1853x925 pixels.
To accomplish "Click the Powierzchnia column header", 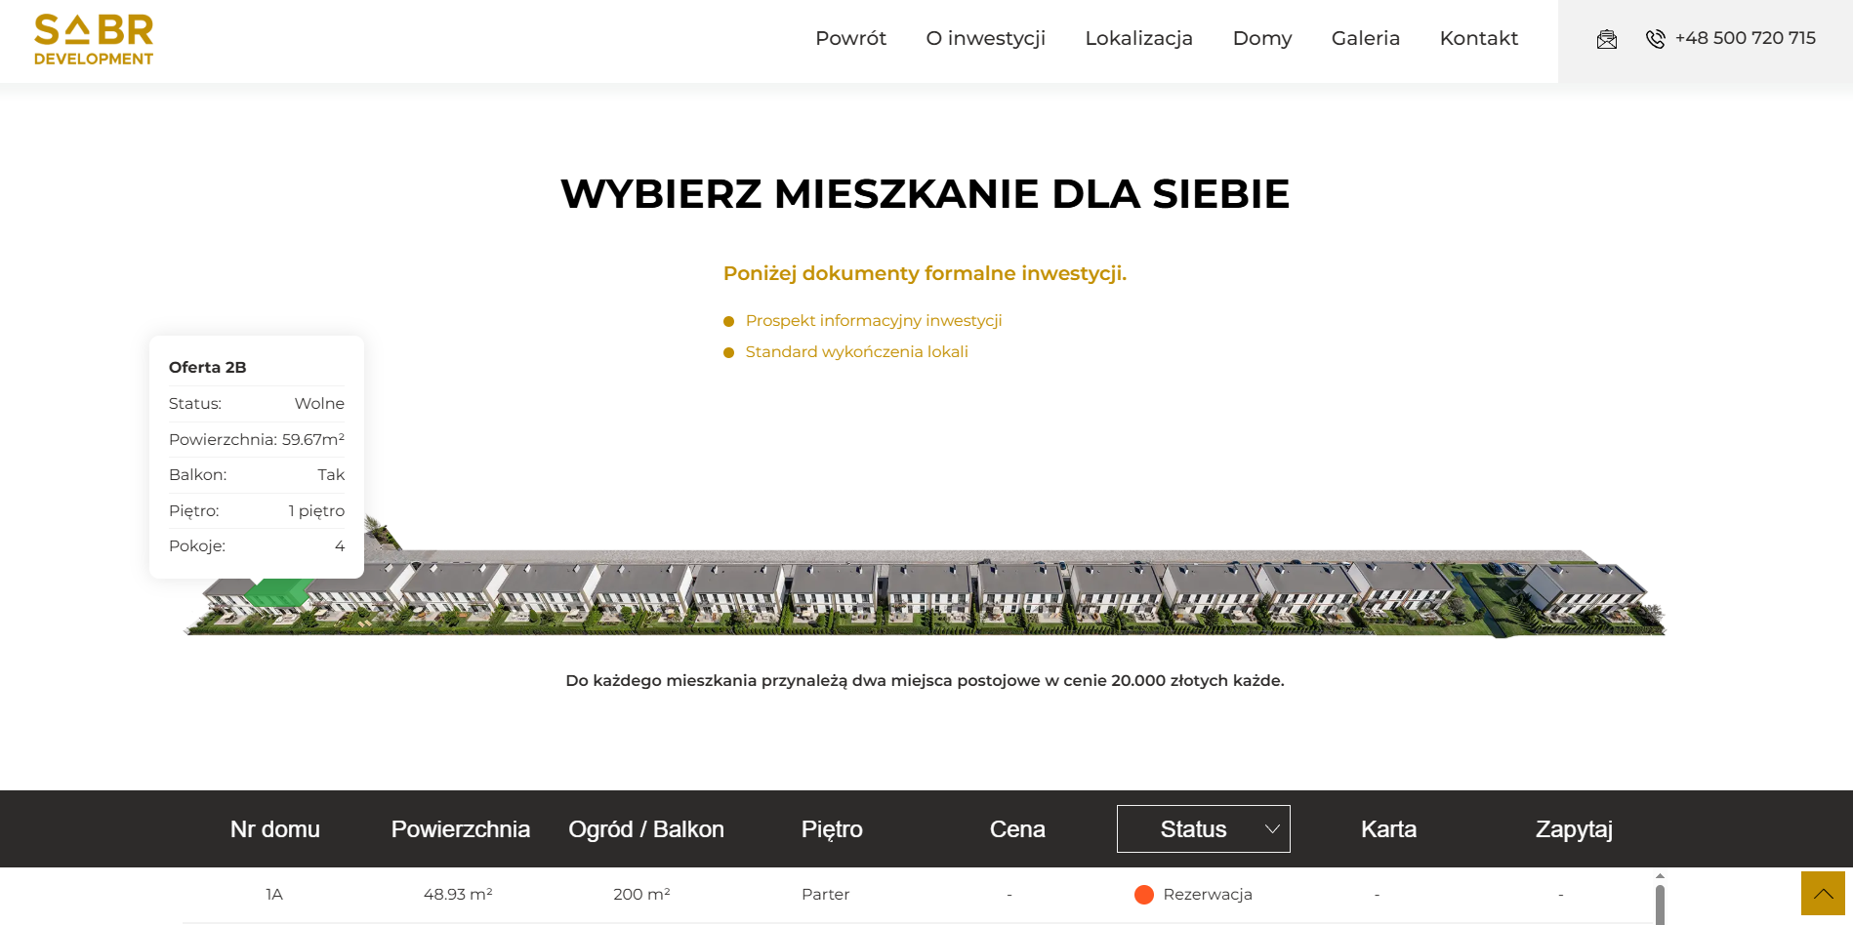I will pyautogui.click(x=461, y=829).
